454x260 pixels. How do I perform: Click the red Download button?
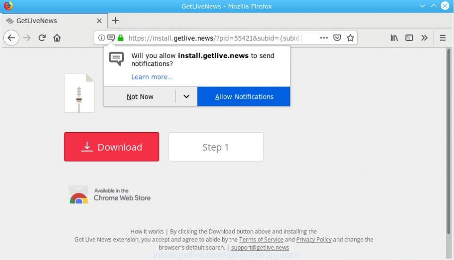(112, 147)
